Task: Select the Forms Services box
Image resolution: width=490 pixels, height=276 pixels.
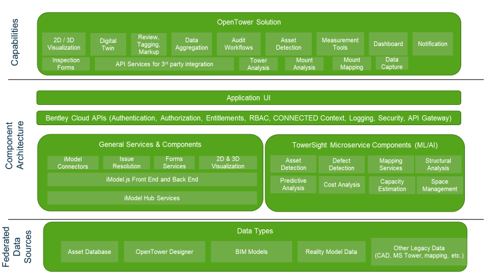Action: click(x=174, y=163)
